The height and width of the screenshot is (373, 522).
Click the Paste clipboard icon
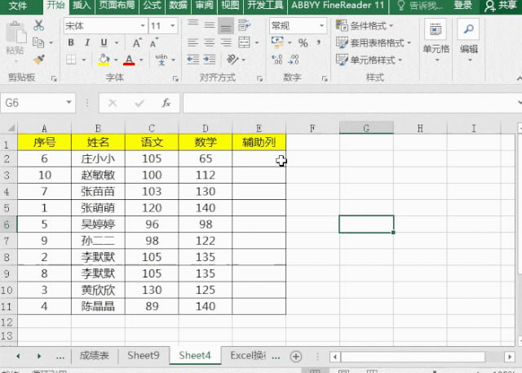(15, 33)
